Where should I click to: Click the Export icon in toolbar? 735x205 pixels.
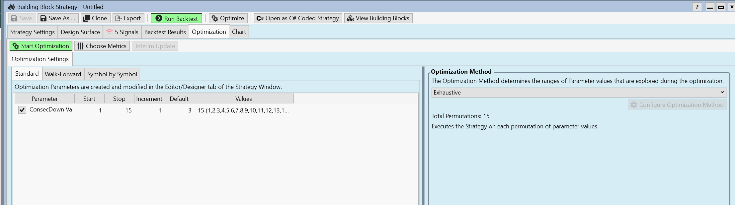[118, 18]
